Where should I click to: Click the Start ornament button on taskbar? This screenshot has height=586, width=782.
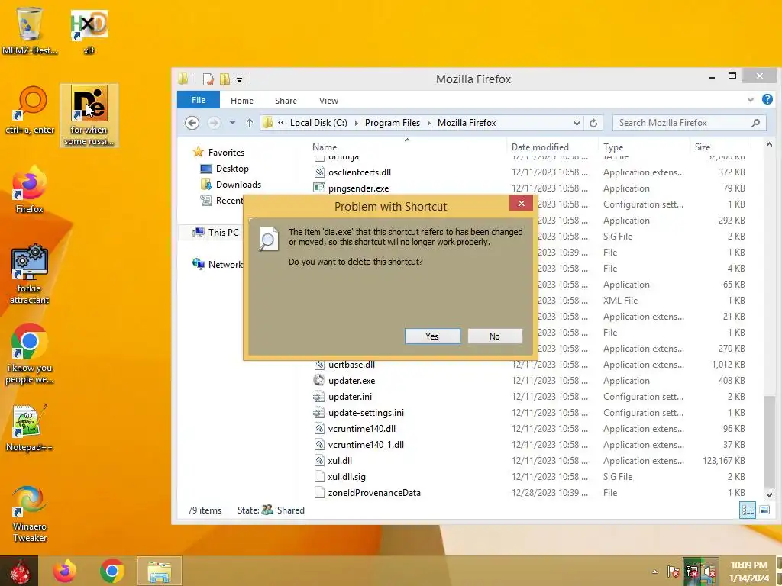coord(21,571)
